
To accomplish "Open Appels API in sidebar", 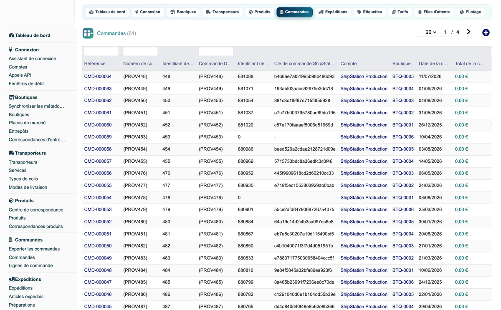I will [x=20, y=76].
